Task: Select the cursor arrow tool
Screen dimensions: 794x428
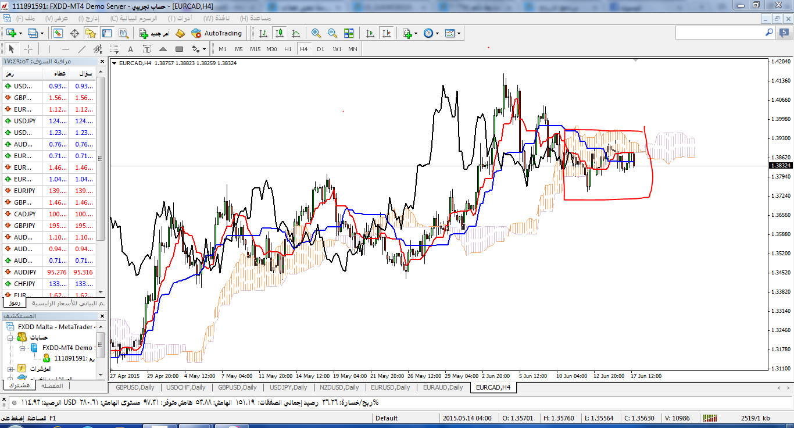Action: click(x=11, y=49)
